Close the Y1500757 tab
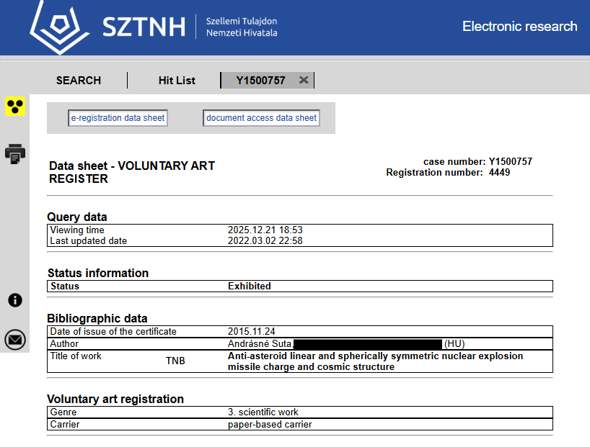This screenshot has width=590, height=447. click(x=304, y=80)
